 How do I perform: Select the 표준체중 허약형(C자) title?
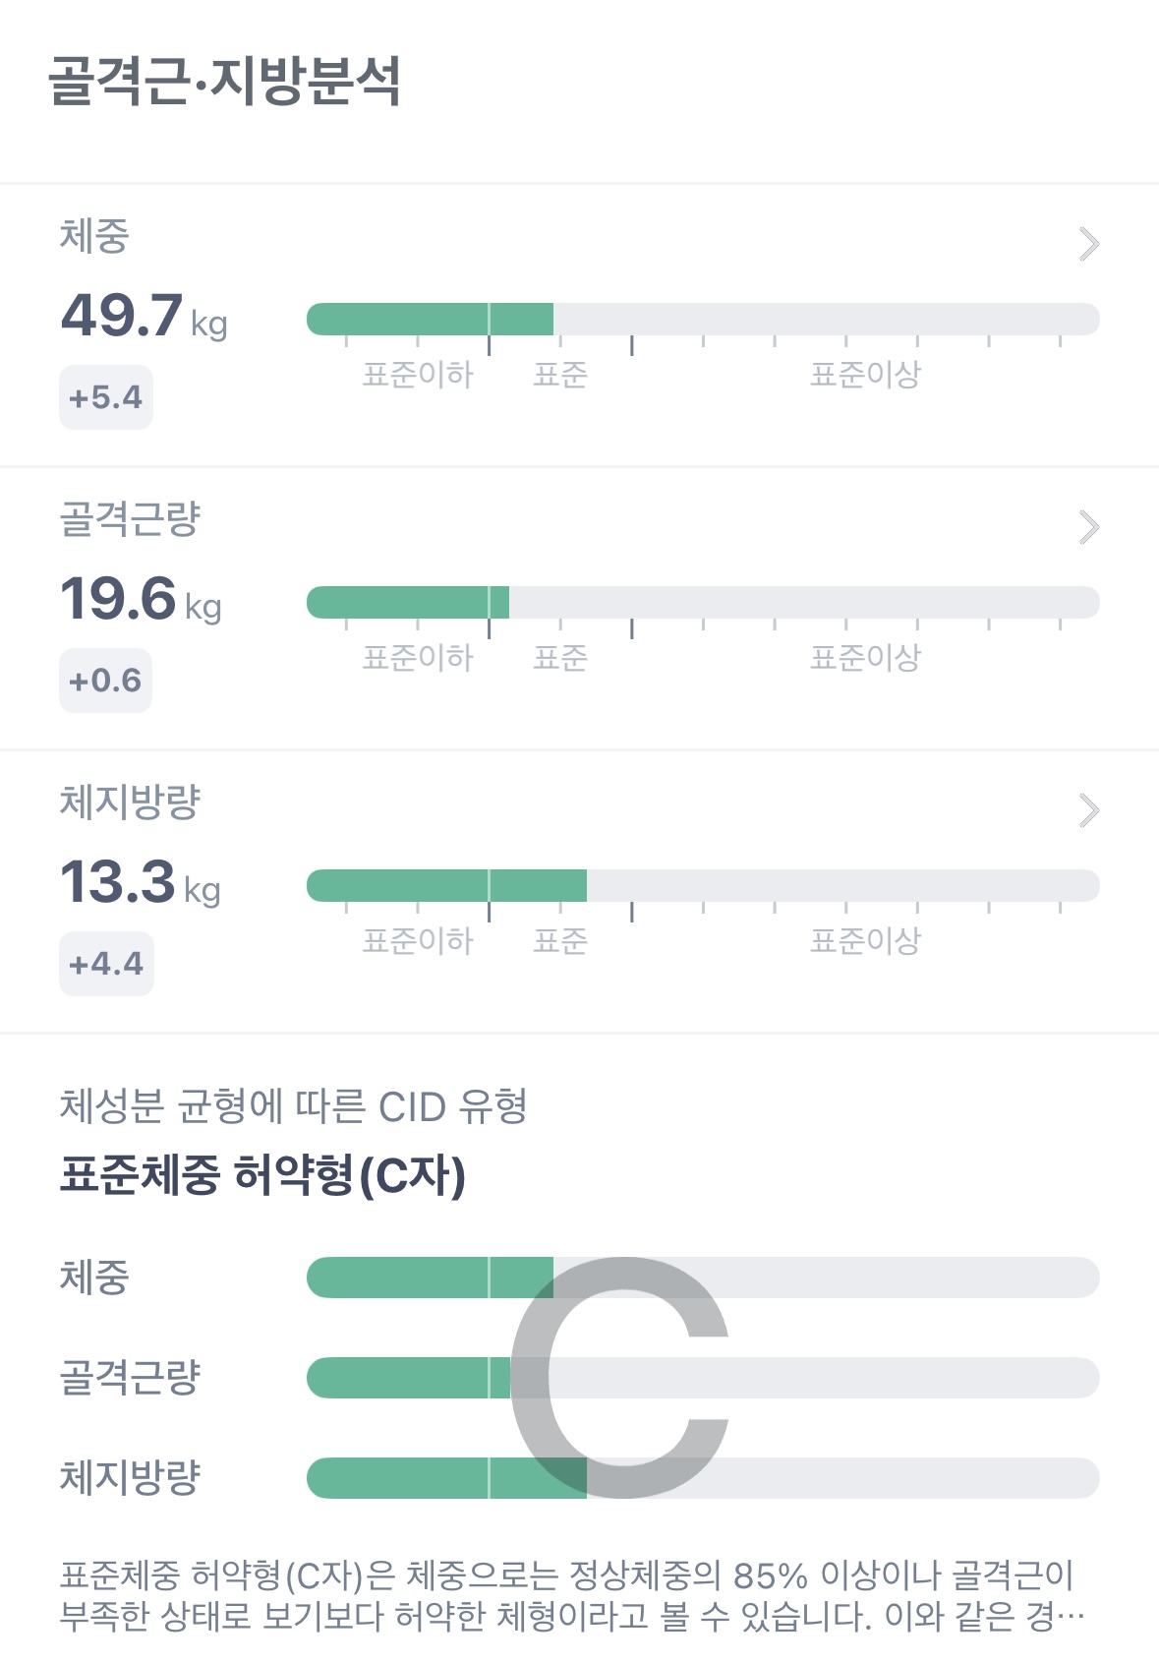tap(262, 1175)
